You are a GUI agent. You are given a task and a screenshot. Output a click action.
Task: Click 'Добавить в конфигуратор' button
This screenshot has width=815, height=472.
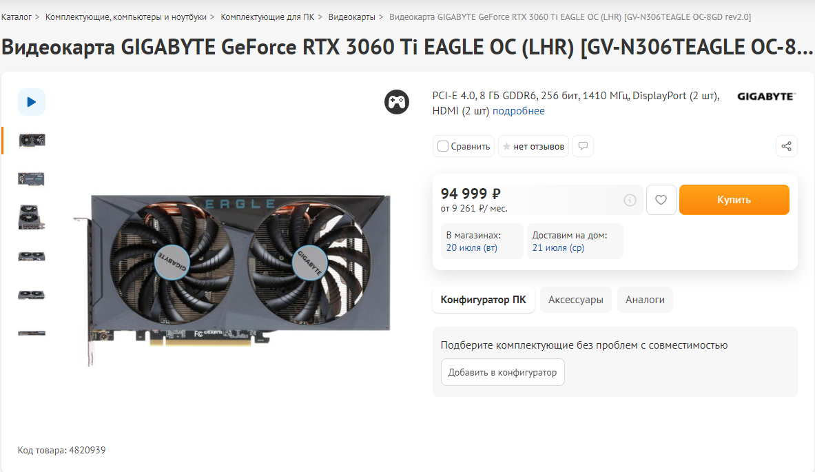(503, 372)
